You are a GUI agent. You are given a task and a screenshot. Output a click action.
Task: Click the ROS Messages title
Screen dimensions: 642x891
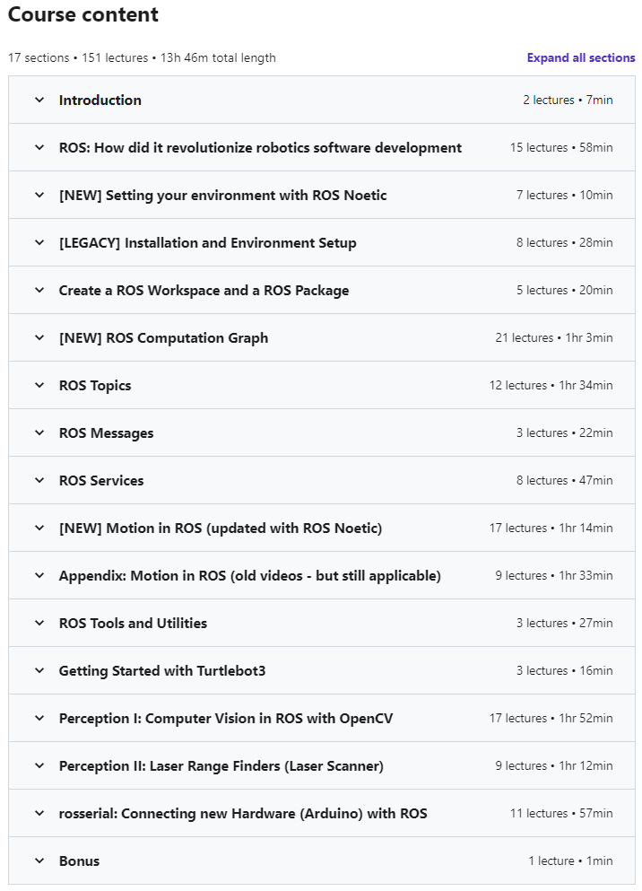tap(106, 433)
